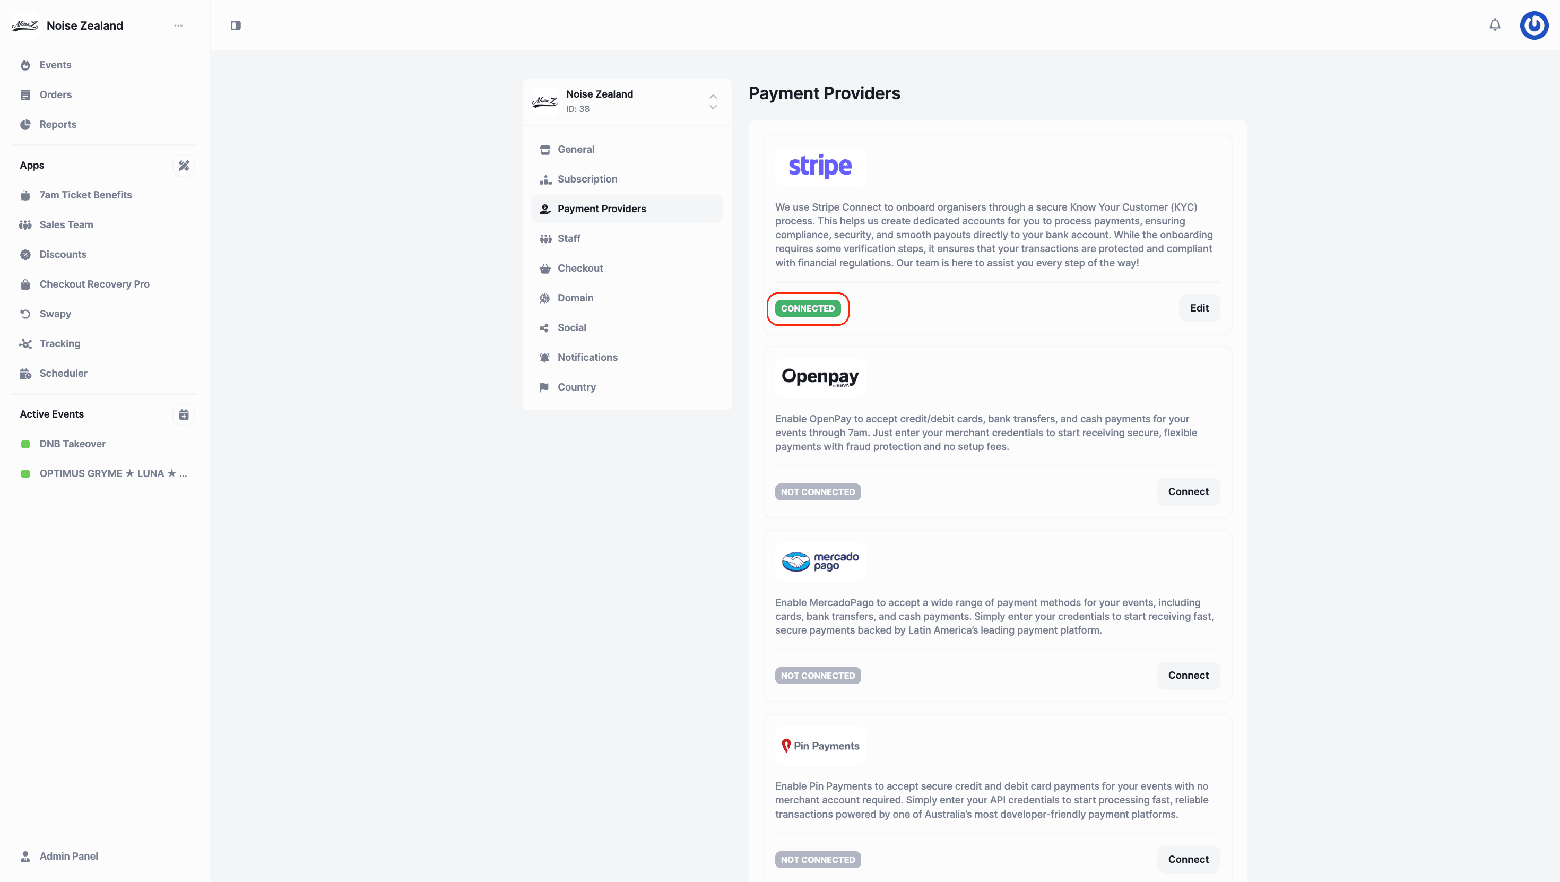Viewport: 1560px width, 882px height.
Task: Connect the Openpay provider
Action: [x=1188, y=492]
